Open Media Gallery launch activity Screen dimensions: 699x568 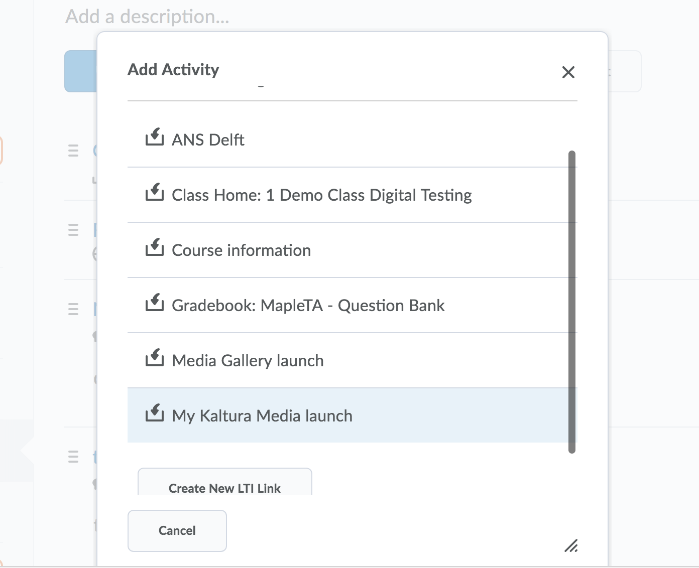pyautogui.click(x=248, y=360)
